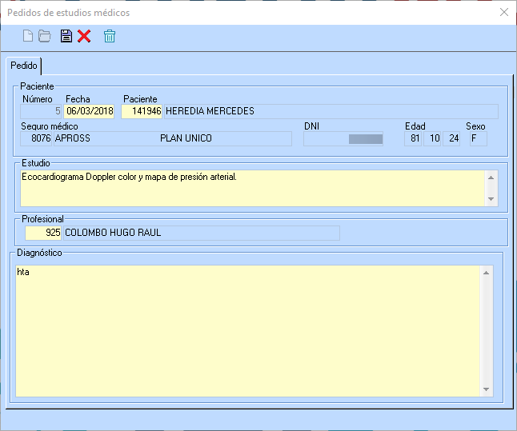
Task: Click the Paciente code field 141946
Action: pos(142,111)
